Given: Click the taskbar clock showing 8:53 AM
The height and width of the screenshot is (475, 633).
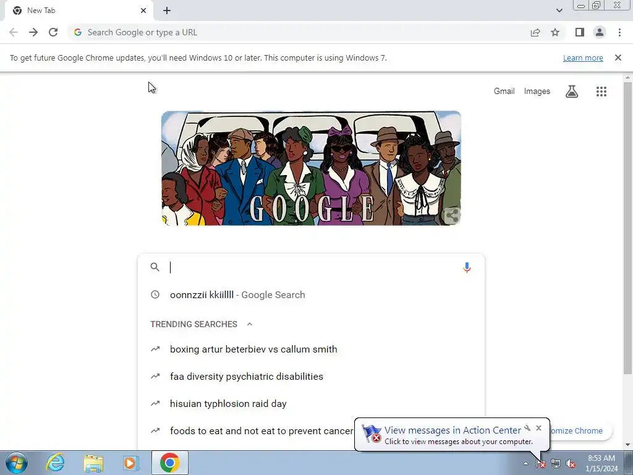Looking at the screenshot, I should [x=601, y=463].
